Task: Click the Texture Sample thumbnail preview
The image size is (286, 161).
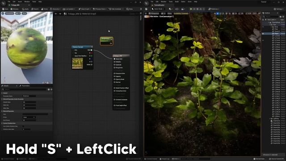Action: pyautogui.click(x=77, y=63)
